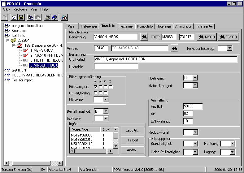244x173 pixels.
Task: Select [1] VBF-SKRUV tree item
Action: [x=41, y=50]
